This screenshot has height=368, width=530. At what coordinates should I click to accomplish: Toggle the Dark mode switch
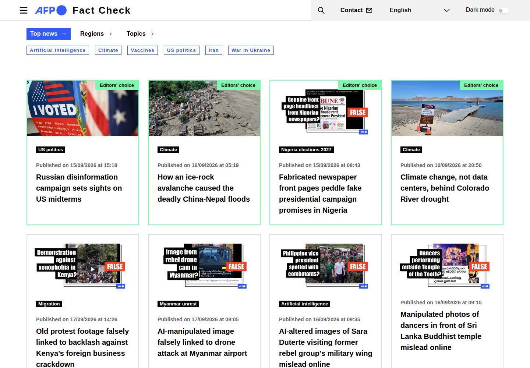pos(504,10)
